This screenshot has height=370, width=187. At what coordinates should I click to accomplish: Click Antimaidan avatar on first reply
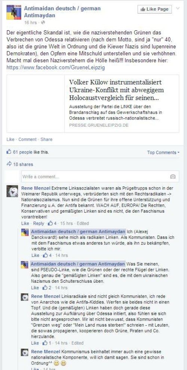coord(25,232)
